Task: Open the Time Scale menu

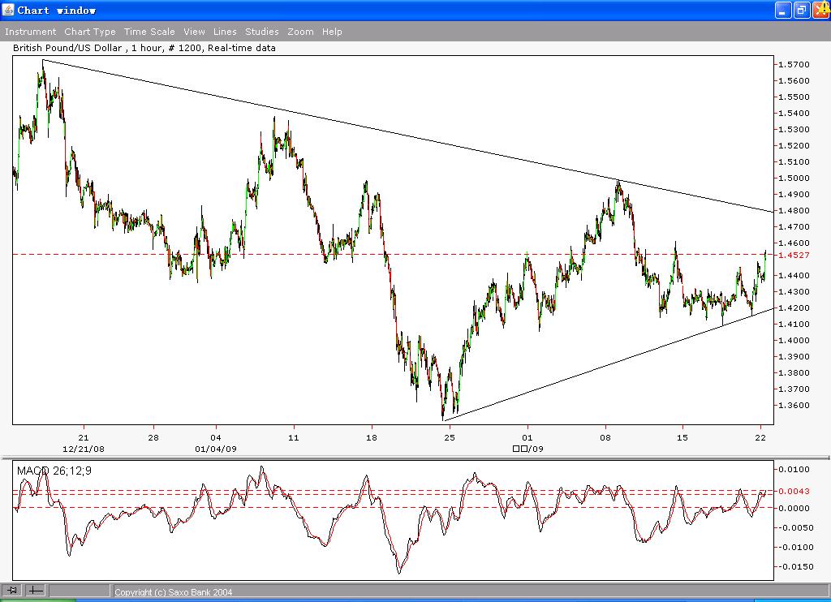Action: click(149, 32)
